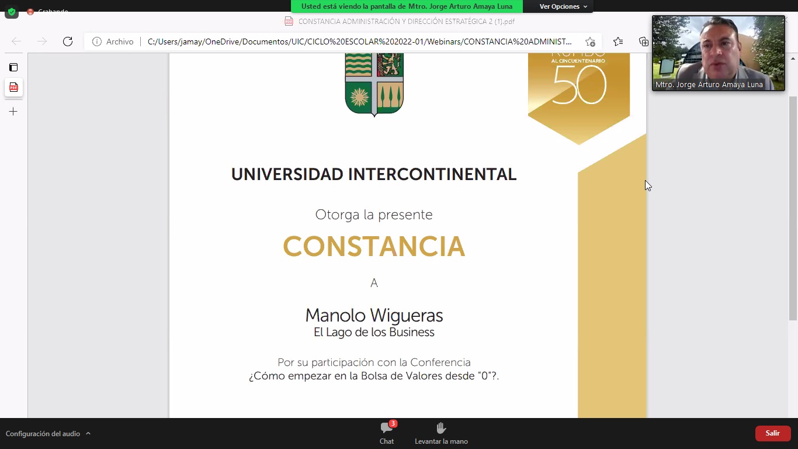Click Configuración del audio

(x=43, y=434)
